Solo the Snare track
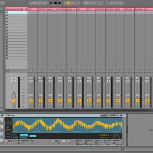 coord(50,104)
